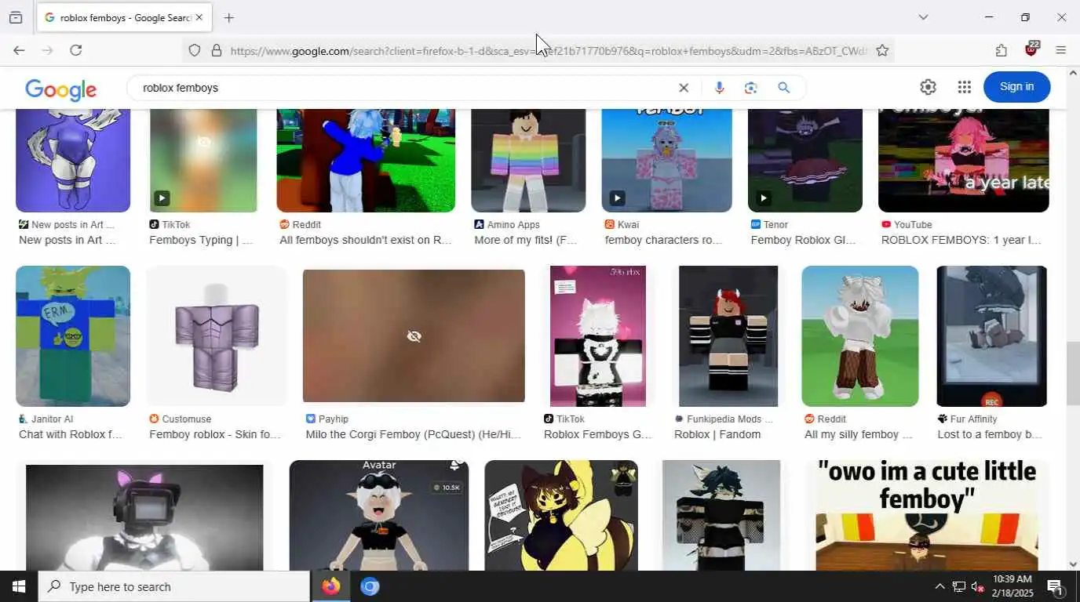Open the Janitor AI Chat with Roblox thumbnail

click(x=73, y=336)
